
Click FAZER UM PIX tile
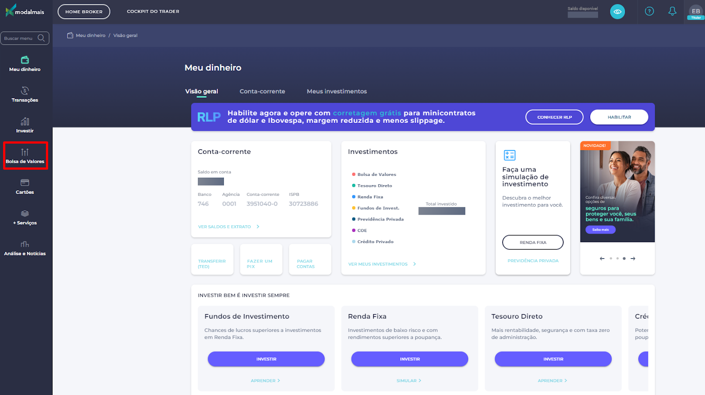[x=261, y=259]
